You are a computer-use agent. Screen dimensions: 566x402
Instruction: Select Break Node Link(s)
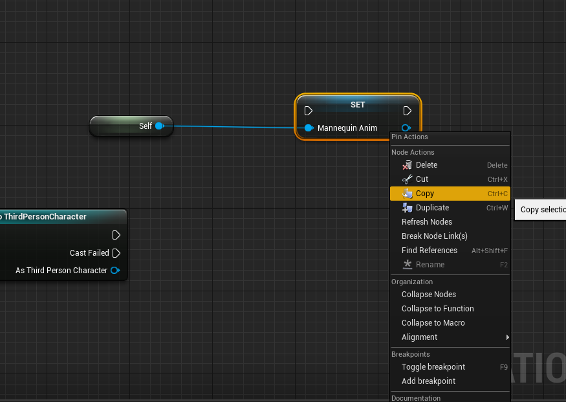point(450,236)
